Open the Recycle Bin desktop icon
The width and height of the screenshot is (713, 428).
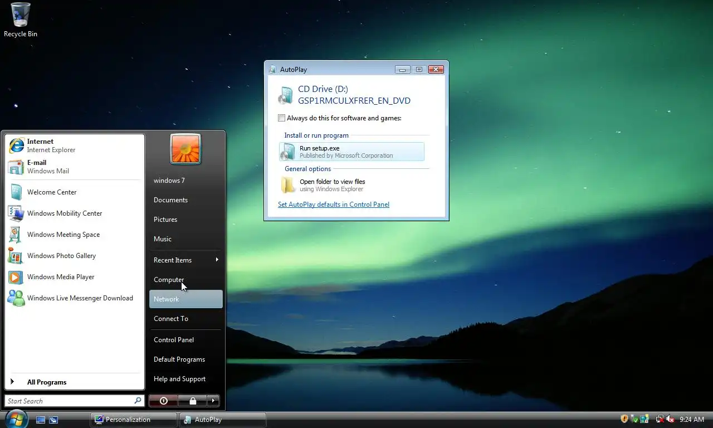tap(21, 20)
